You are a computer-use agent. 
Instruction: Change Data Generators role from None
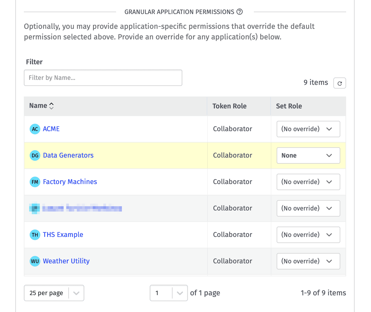pyautogui.click(x=308, y=155)
